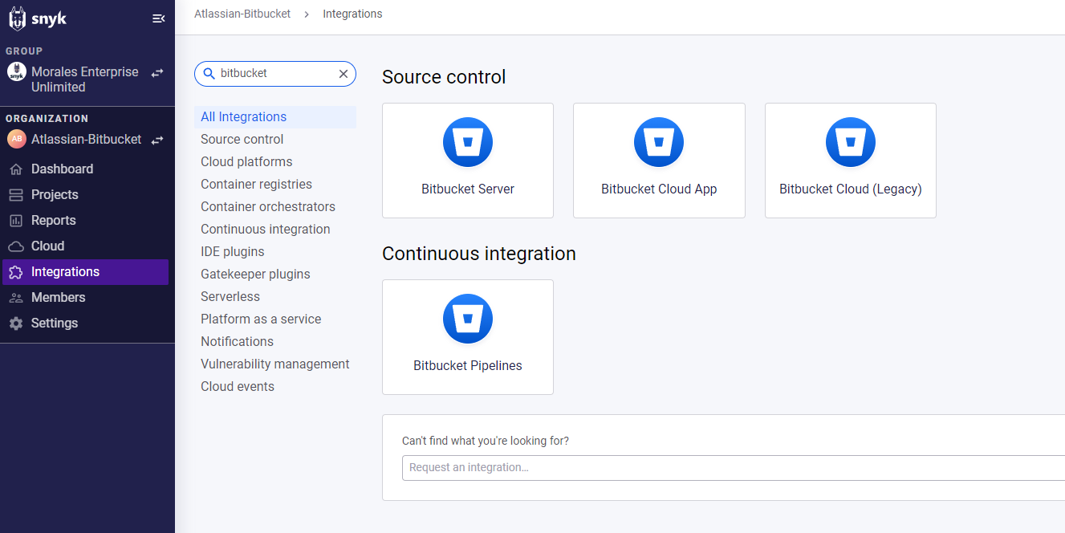Filter by Continuous integration category
The image size is (1065, 533).
(x=266, y=230)
